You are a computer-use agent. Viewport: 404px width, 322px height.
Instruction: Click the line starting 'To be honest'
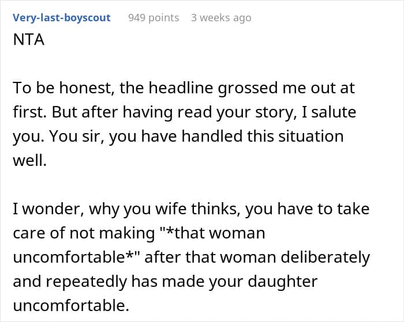click(x=184, y=88)
